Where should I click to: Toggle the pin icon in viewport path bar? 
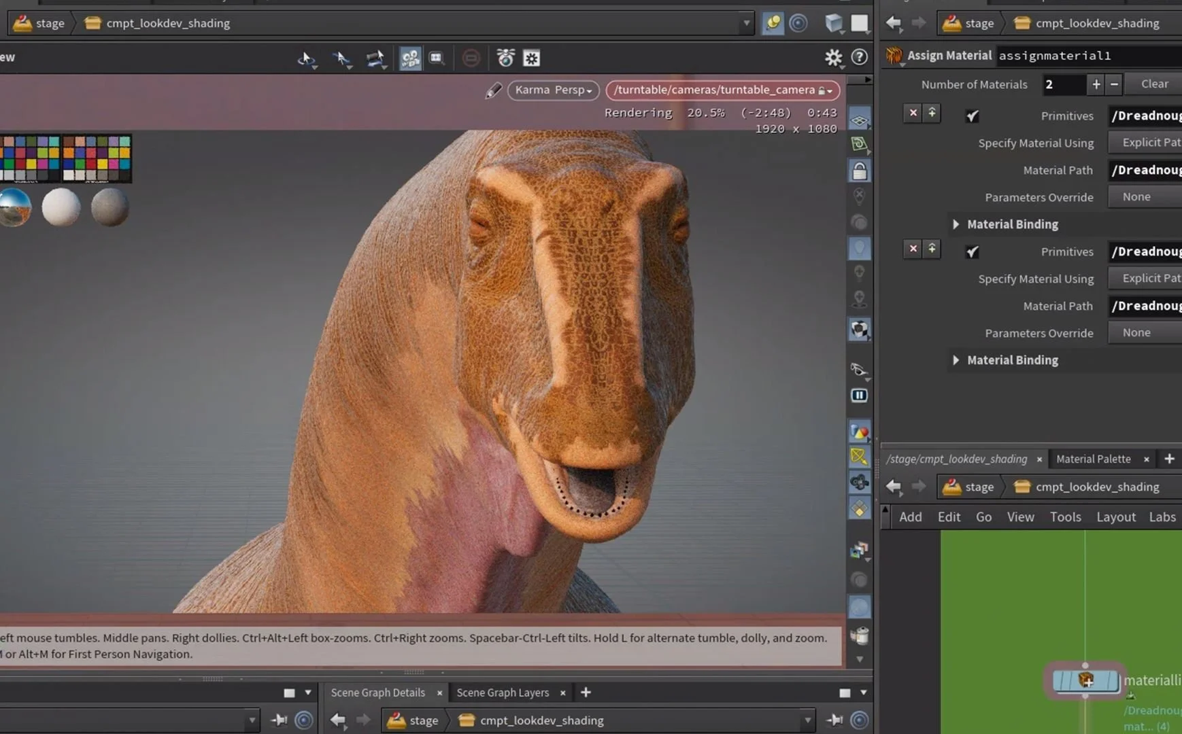[773, 23]
